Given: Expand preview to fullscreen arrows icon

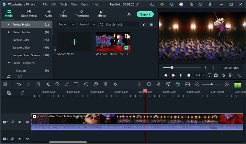Looking at the screenshot, I should 239,75.
